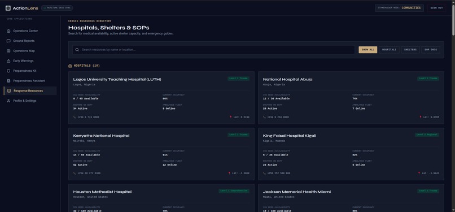
Task: Click Kenyatta National Hospital location pin
Action: tap(230, 173)
